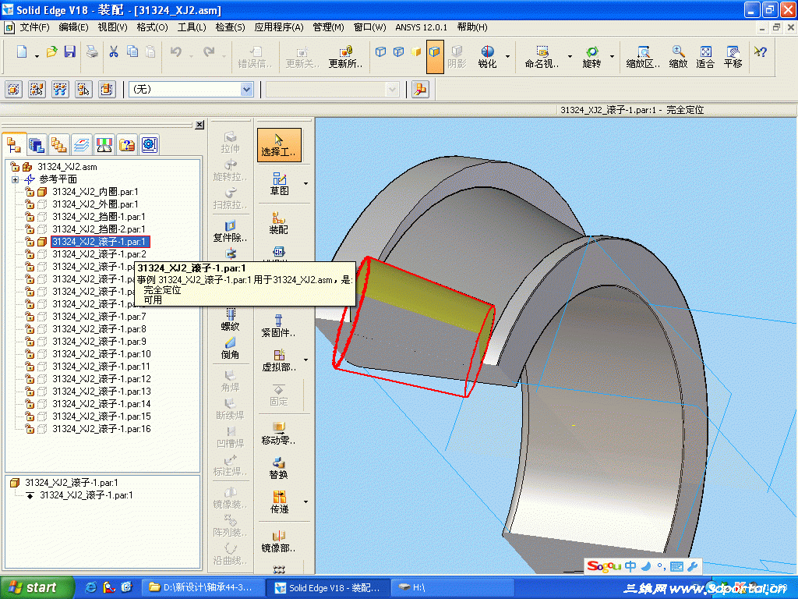
Task: Click the Print icon
Action: 92,51
